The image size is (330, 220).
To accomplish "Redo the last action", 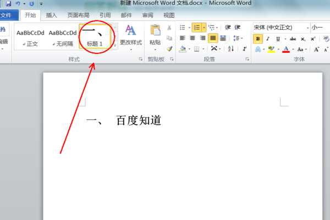I will [31, 4].
